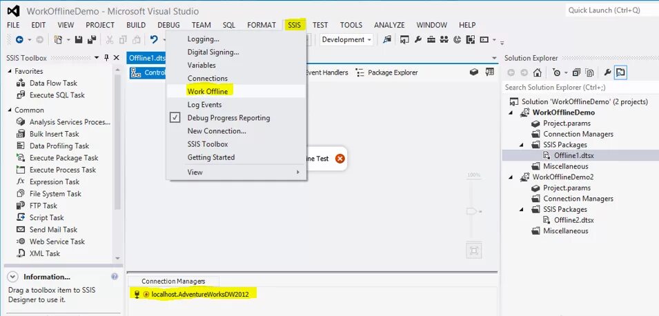
Task: Select Offline2.dtsx in Solution Explorer
Action: 573,220
